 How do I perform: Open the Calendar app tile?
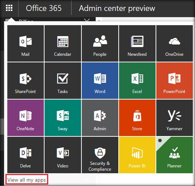tap(63, 43)
